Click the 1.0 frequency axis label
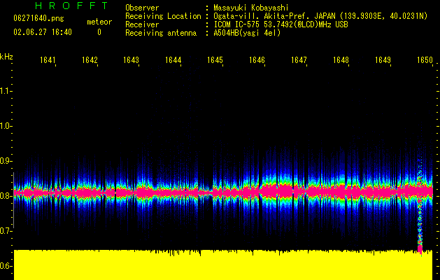The width and height of the screenshot is (440, 280). (x=6, y=126)
